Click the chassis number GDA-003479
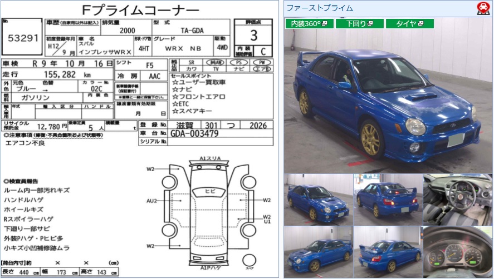This screenshot has height=279, width=494. 194,133
